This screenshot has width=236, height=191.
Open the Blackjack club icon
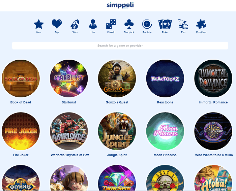[x=129, y=24]
